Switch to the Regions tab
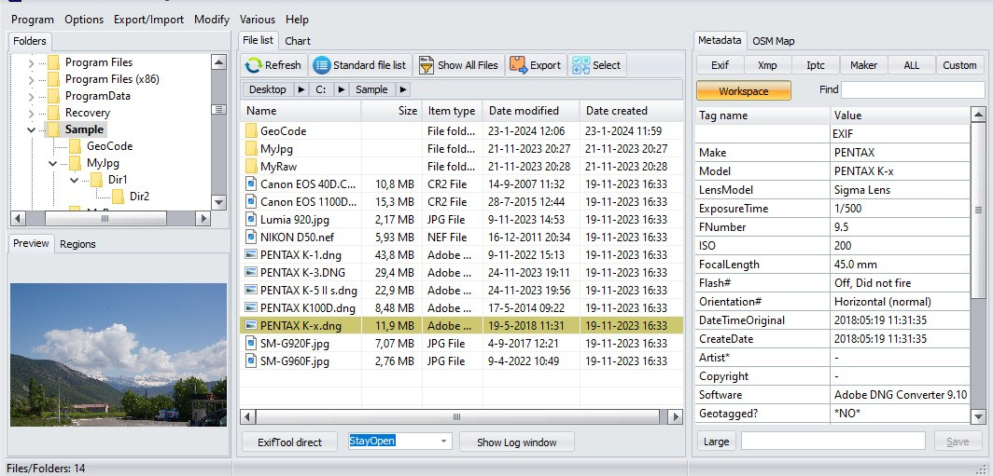Viewport: 993px width, 476px height. pyautogui.click(x=77, y=244)
